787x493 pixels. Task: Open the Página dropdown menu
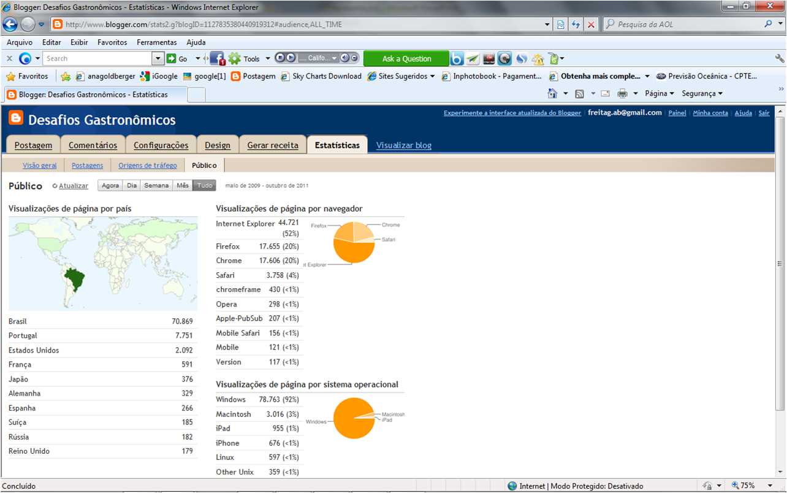[x=660, y=94]
